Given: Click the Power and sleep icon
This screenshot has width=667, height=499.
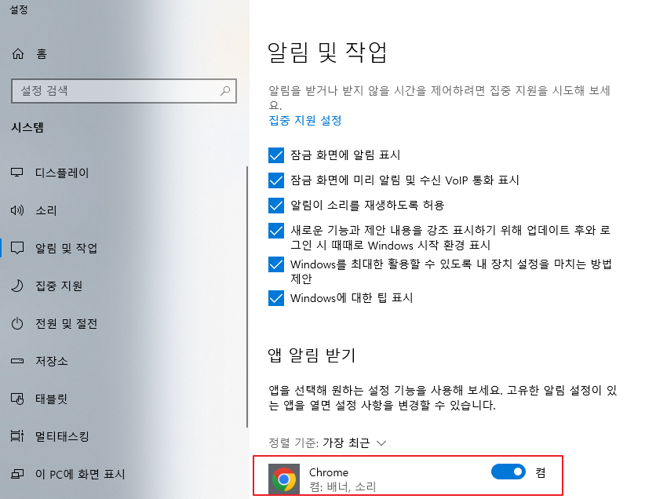Looking at the screenshot, I should point(17,323).
